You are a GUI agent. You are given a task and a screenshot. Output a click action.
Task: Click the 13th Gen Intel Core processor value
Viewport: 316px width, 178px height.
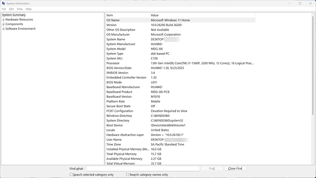click(x=202, y=63)
